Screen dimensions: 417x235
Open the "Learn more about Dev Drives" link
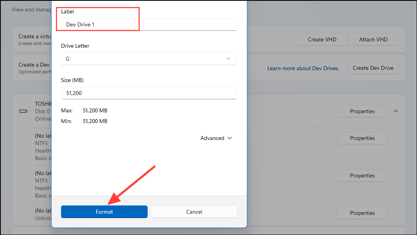pos(303,68)
